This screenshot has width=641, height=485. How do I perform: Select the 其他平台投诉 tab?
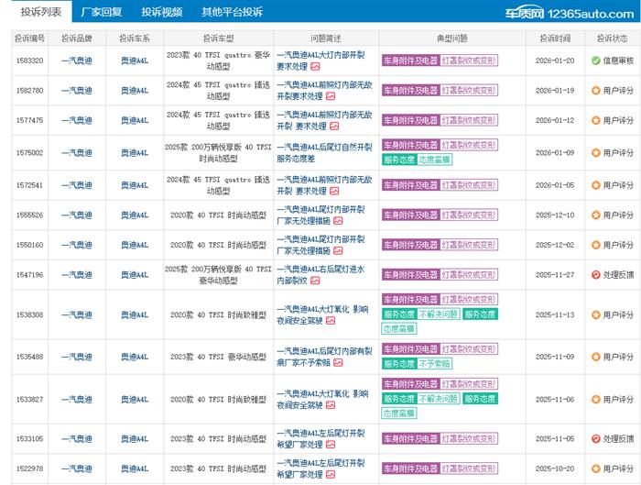click(x=232, y=13)
